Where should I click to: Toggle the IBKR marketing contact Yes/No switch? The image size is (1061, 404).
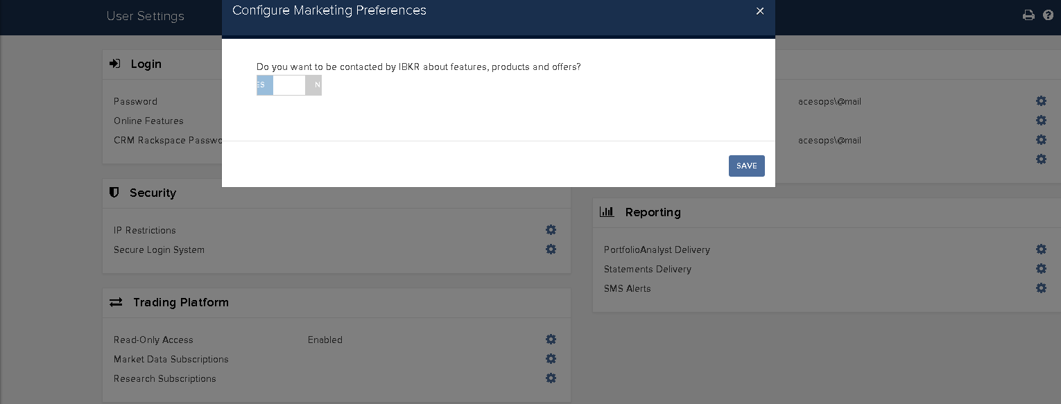click(x=289, y=85)
